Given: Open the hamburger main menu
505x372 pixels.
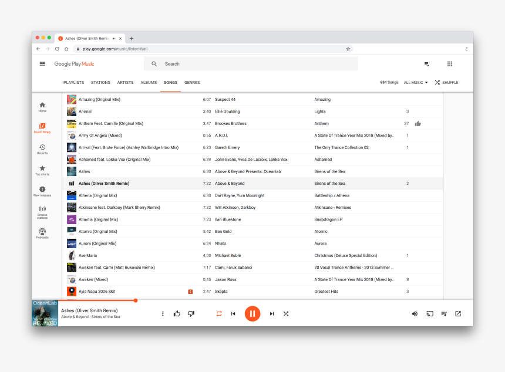Looking at the screenshot, I should (42, 64).
